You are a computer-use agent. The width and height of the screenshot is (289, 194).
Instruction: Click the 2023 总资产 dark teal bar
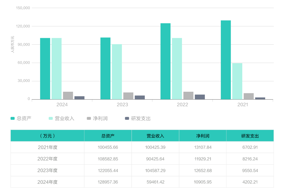(x=106, y=68)
